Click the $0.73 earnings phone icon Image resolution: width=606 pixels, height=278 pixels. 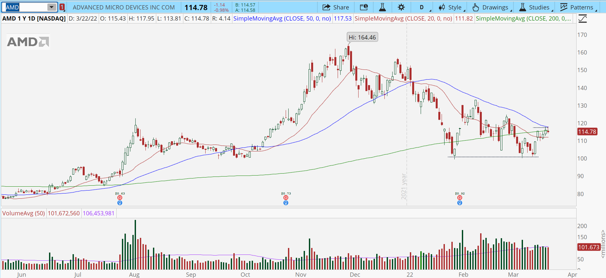[x=286, y=198]
